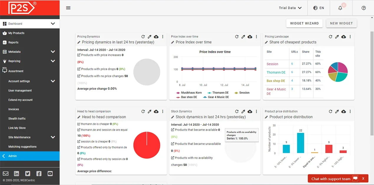Toggle Musikhaus Korn series in chart legend
The width and height of the screenshot is (374, 185).
pyautogui.click(x=189, y=93)
